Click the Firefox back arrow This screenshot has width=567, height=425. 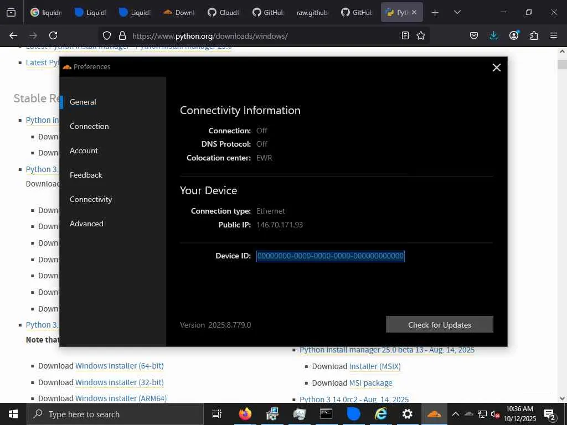(13, 35)
